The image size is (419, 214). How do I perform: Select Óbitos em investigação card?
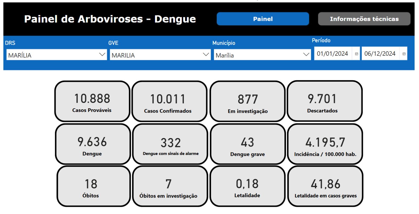tap(170, 187)
